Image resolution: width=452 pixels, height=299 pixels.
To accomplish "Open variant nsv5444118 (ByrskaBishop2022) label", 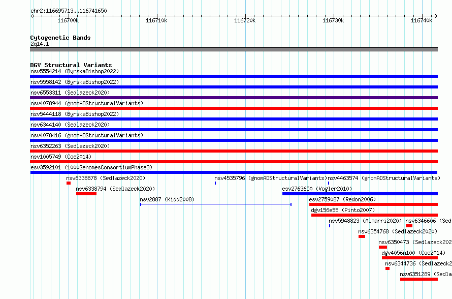I will click(75, 114).
